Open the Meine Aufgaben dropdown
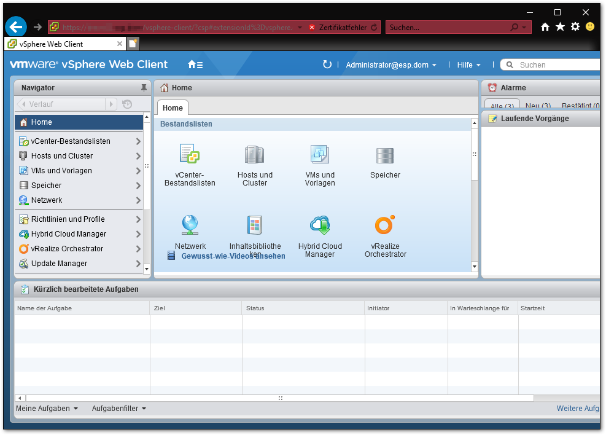This screenshot has width=606, height=435. click(47, 409)
